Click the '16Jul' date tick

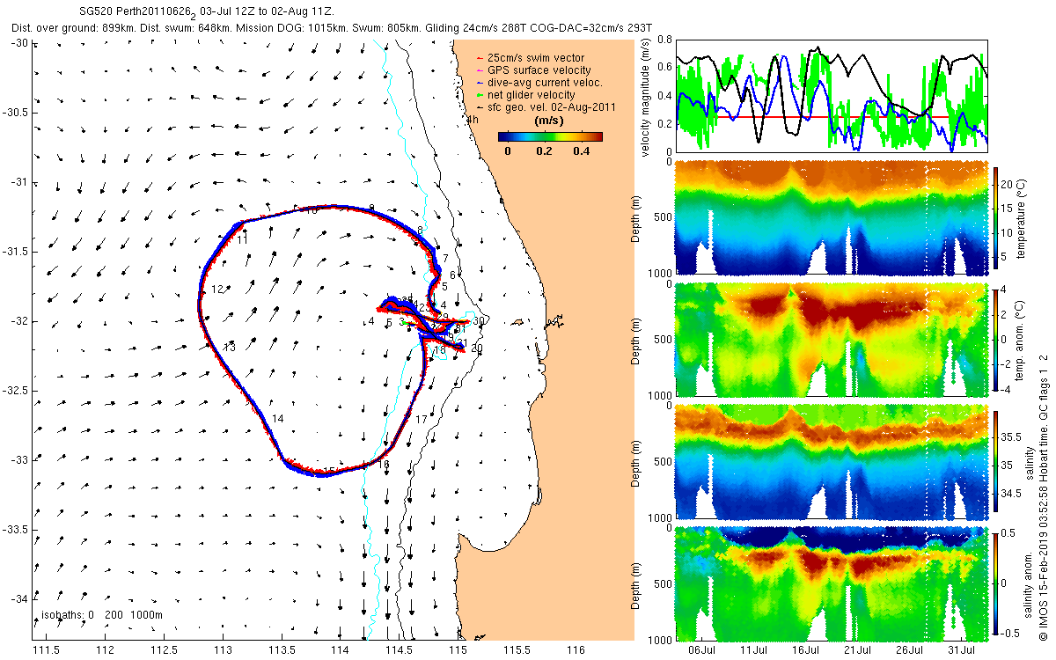coord(806,649)
